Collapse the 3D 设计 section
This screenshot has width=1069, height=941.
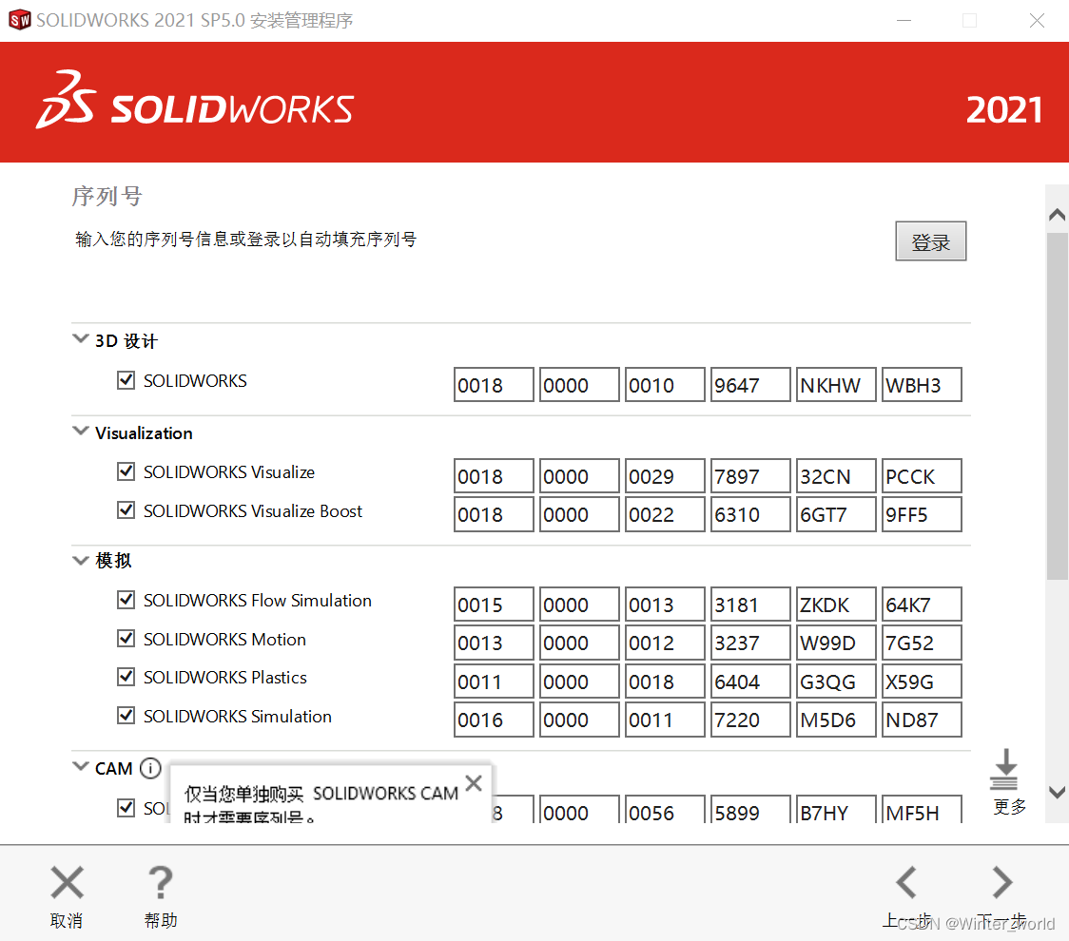81,340
